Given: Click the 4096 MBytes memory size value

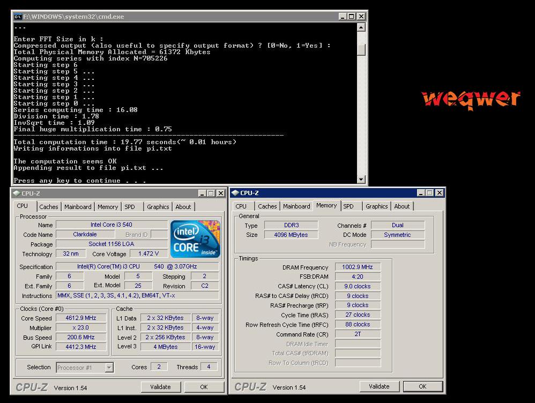Looking at the screenshot, I should [x=292, y=235].
